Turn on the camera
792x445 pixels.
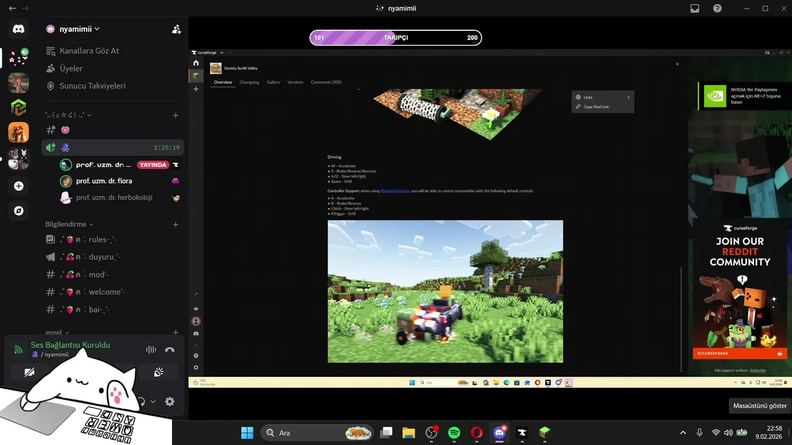29,372
